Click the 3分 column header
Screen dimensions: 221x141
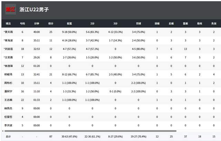pos(115,23)
